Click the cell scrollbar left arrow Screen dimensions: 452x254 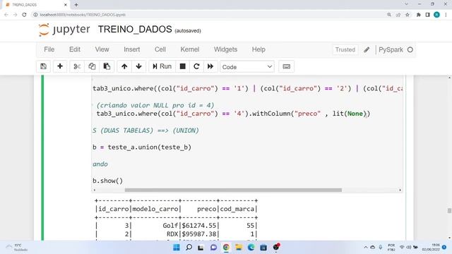click(94, 190)
